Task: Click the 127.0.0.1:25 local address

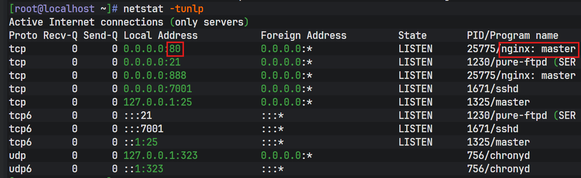Action: click(158, 102)
